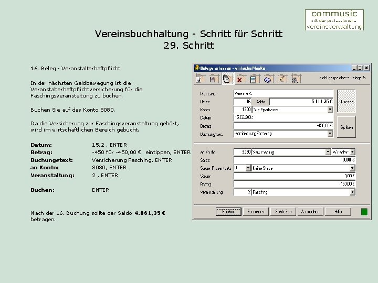Maximize the Belege erfassen window
Screen dimensions: 378x283
(x=360, y=68)
